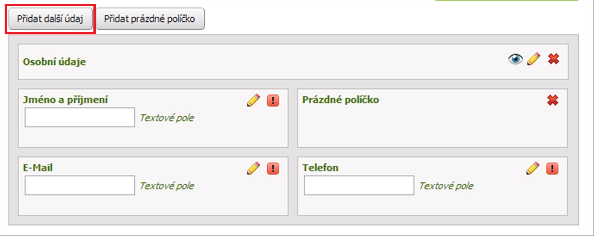
Task: Focus the Telefon text input
Action: (x=359, y=185)
